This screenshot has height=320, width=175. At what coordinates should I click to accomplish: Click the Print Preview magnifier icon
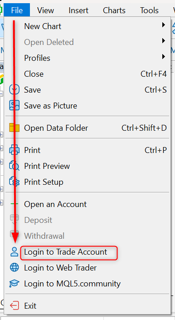(x=14, y=166)
